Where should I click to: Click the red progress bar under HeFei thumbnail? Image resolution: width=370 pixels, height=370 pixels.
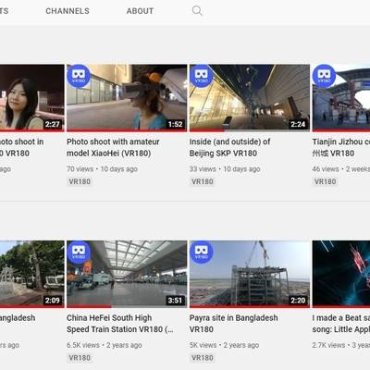pyautogui.click(x=89, y=306)
